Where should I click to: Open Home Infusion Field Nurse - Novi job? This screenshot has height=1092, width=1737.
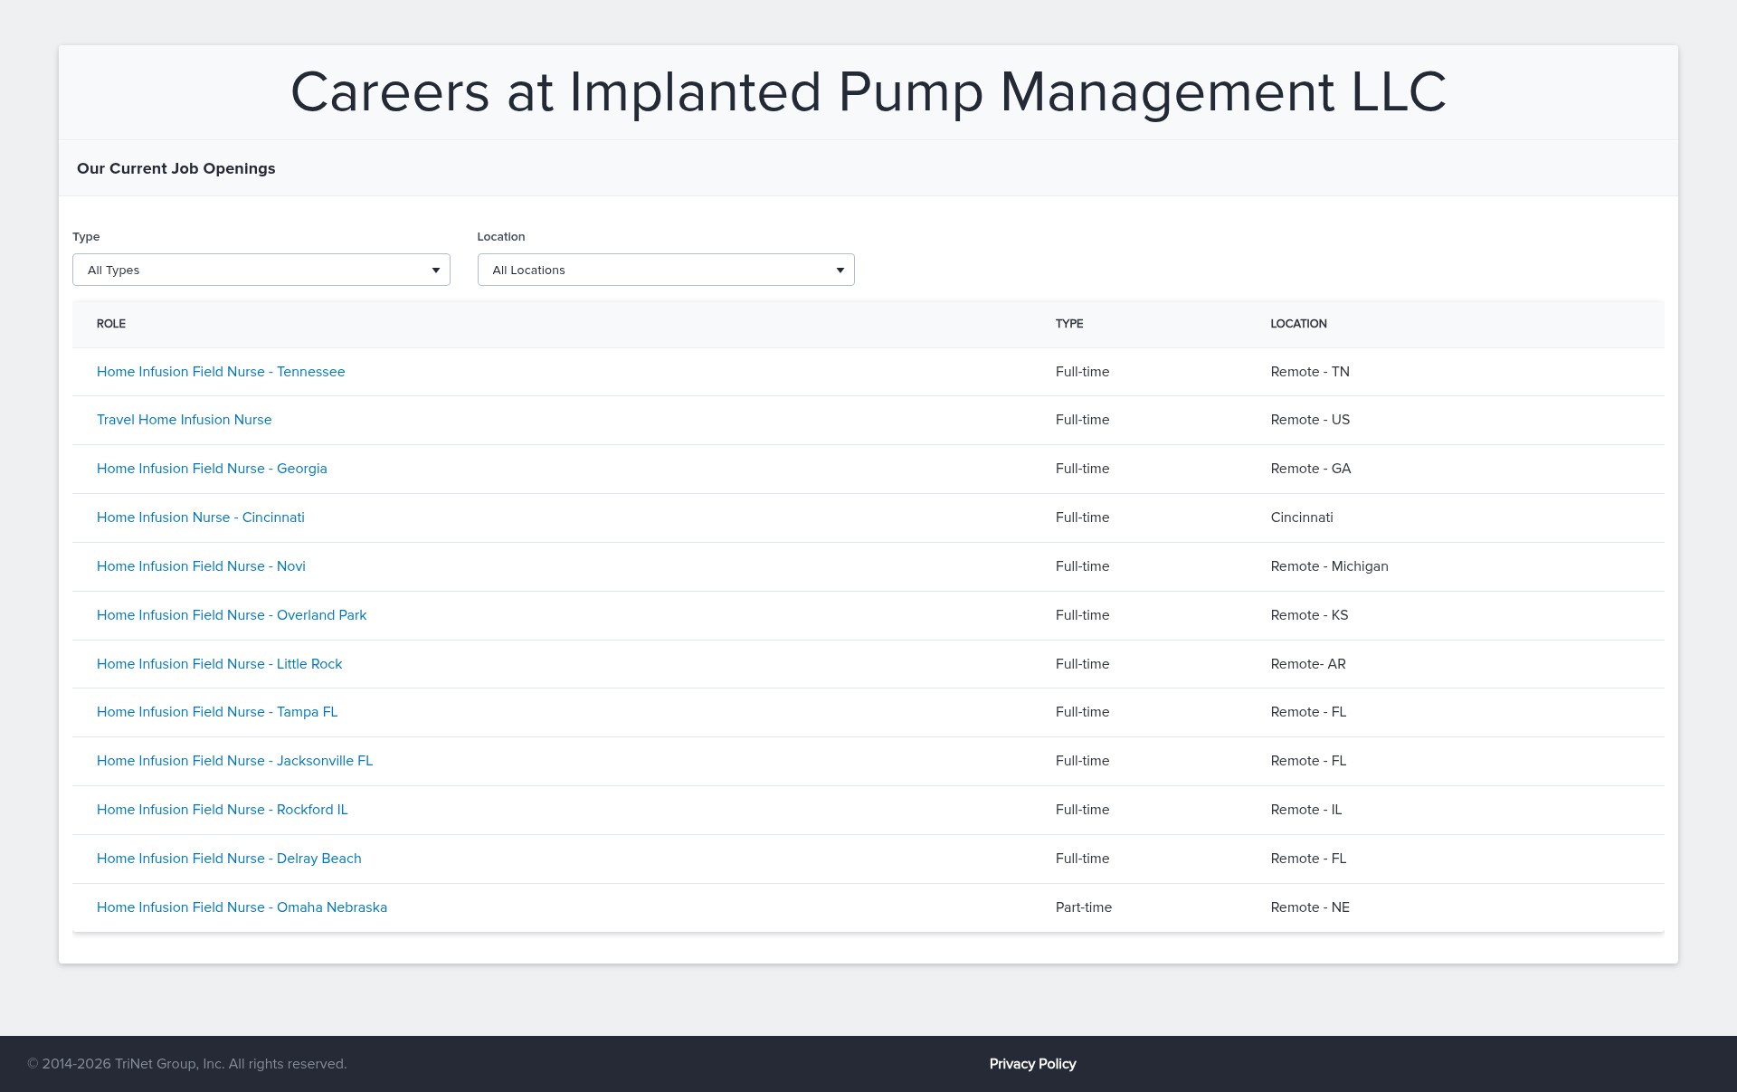[201, 566]
